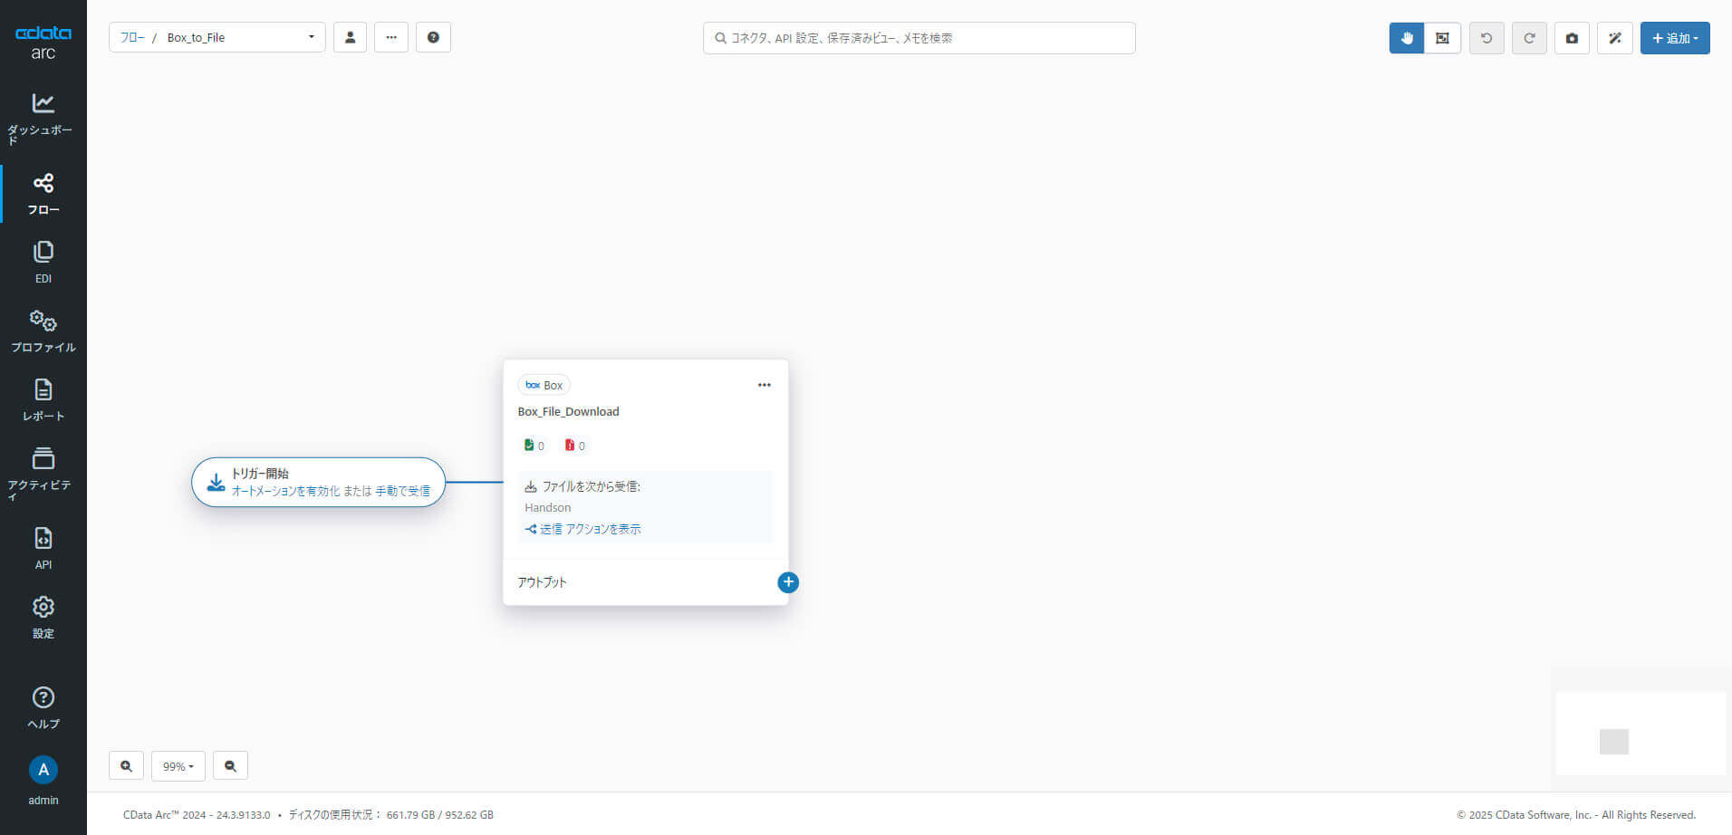Switch to the marquee selection tool
Screen dimensions: 1732x835
(x=1442, y=38)
